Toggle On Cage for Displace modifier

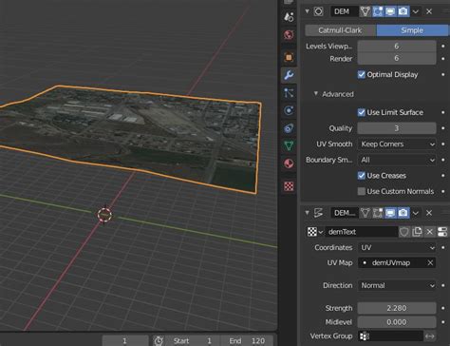tap(366, 213)
